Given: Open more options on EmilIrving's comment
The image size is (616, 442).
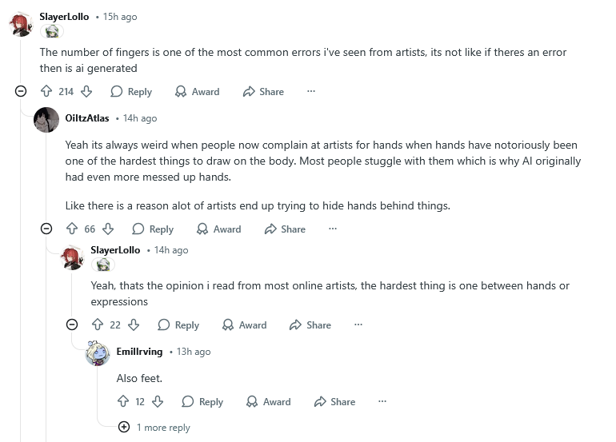Looking at the screenshot, I should point(382,402).
